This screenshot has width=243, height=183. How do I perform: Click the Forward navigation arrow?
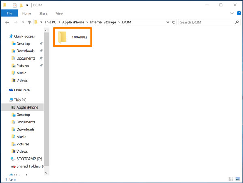point(16,22)
